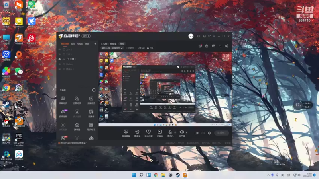Open the speaker dropdown arrow

pyautogui.click(x=187, y=132)
